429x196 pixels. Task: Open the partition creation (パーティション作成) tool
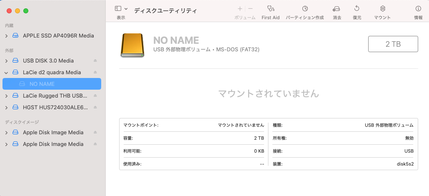(305, 9)
